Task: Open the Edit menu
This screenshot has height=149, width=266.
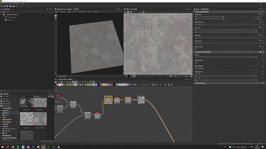Action: (6, 4)
